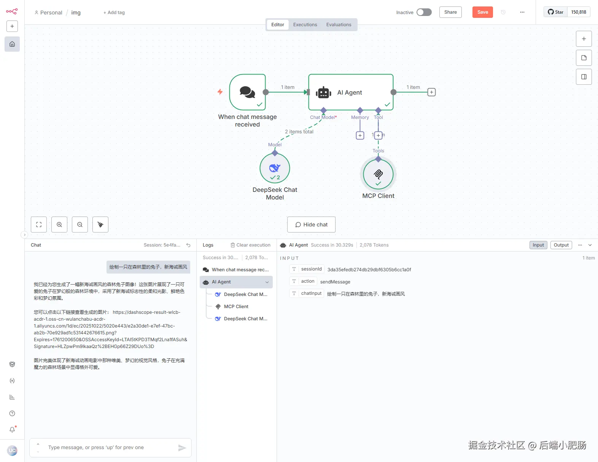Switch to the Editor tab
This screenshot has width=598, height=462.
click(x=278, y=25)
